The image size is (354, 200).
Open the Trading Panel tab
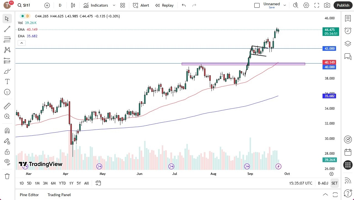[59, 195]
